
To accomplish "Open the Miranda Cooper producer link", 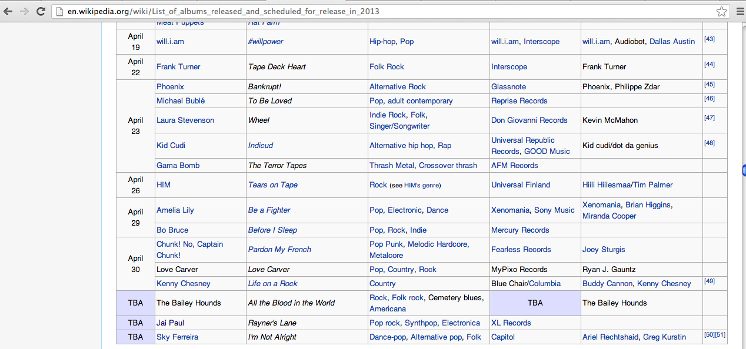I will [610, 216].
